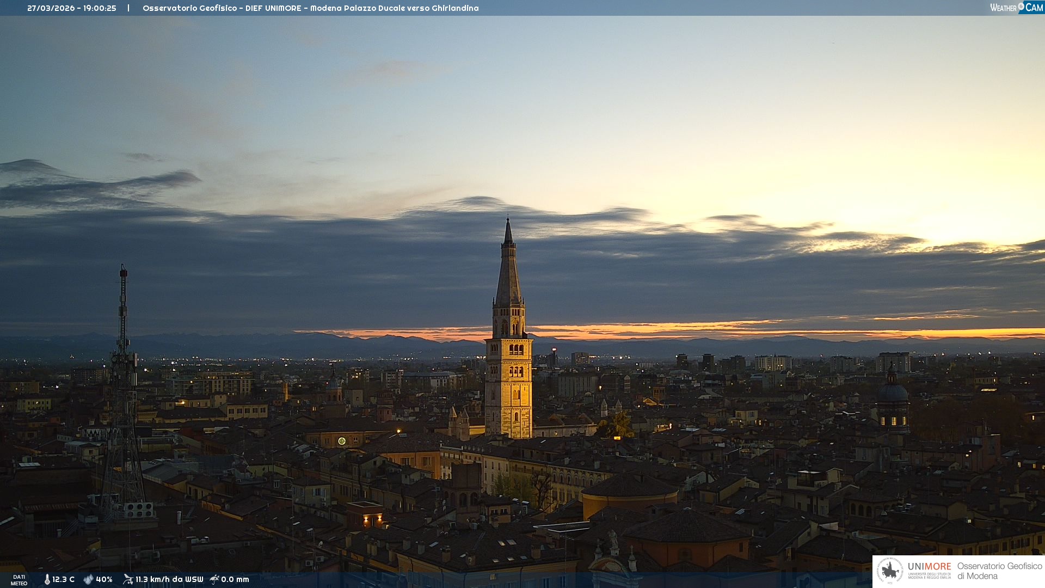Click the green illuminated clock face
Image resolution: width=1045 pixels, height=588 pixels.
[x=342, y=441]
